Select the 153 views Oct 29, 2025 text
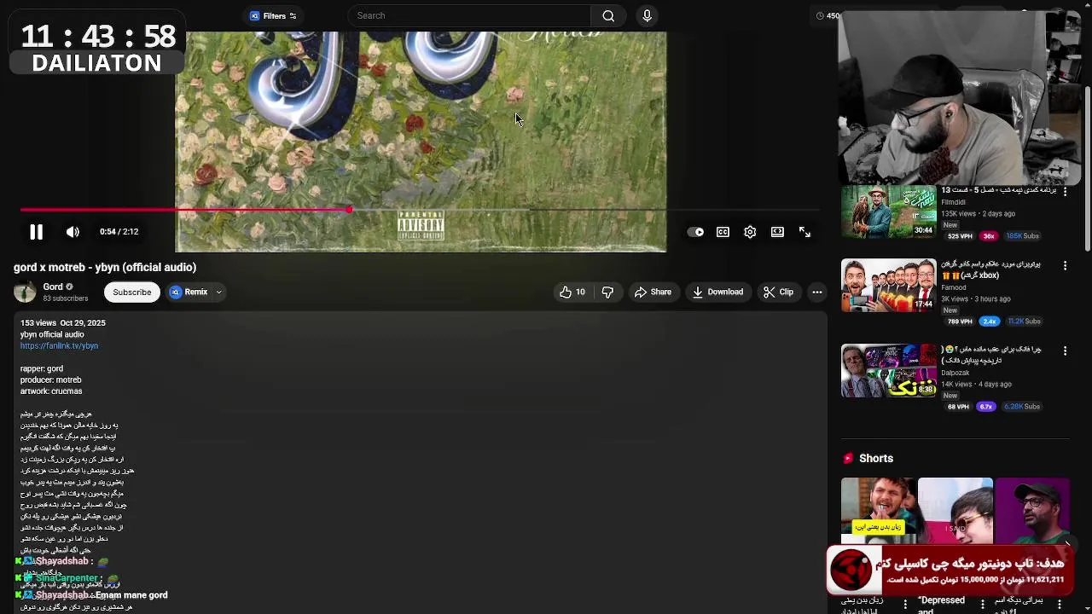This screenshot has height=614, width=1092. tap(63, 323)
